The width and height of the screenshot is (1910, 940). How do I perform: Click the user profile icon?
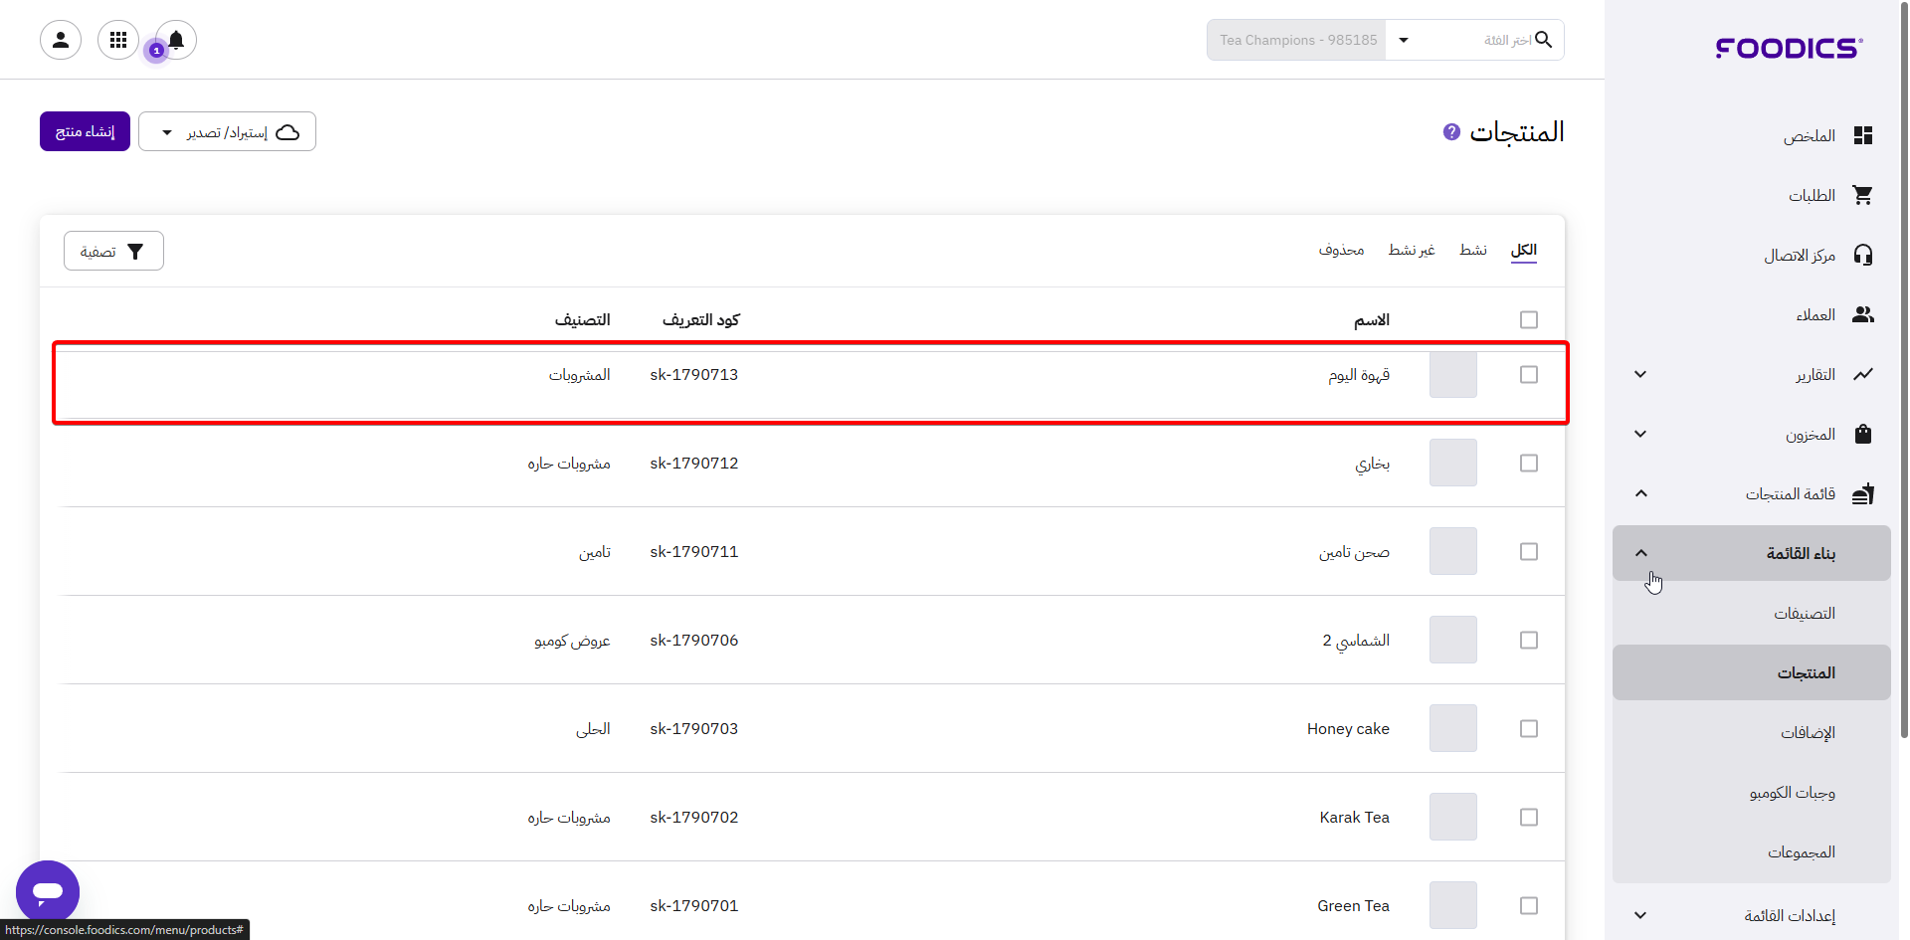(x=61, y=40)
